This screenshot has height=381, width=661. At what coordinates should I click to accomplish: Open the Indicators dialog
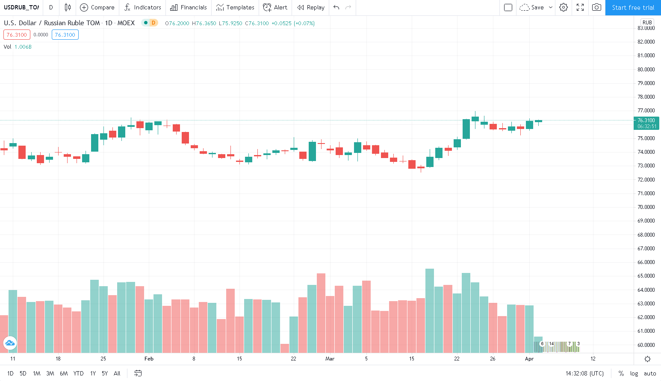tap(143, 7)
